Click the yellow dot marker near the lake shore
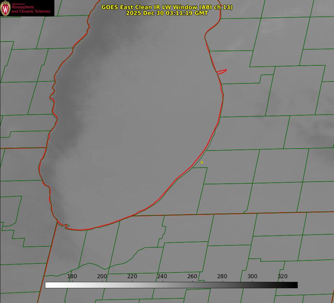The image size is (334, 303). click(x=202, y=162)
